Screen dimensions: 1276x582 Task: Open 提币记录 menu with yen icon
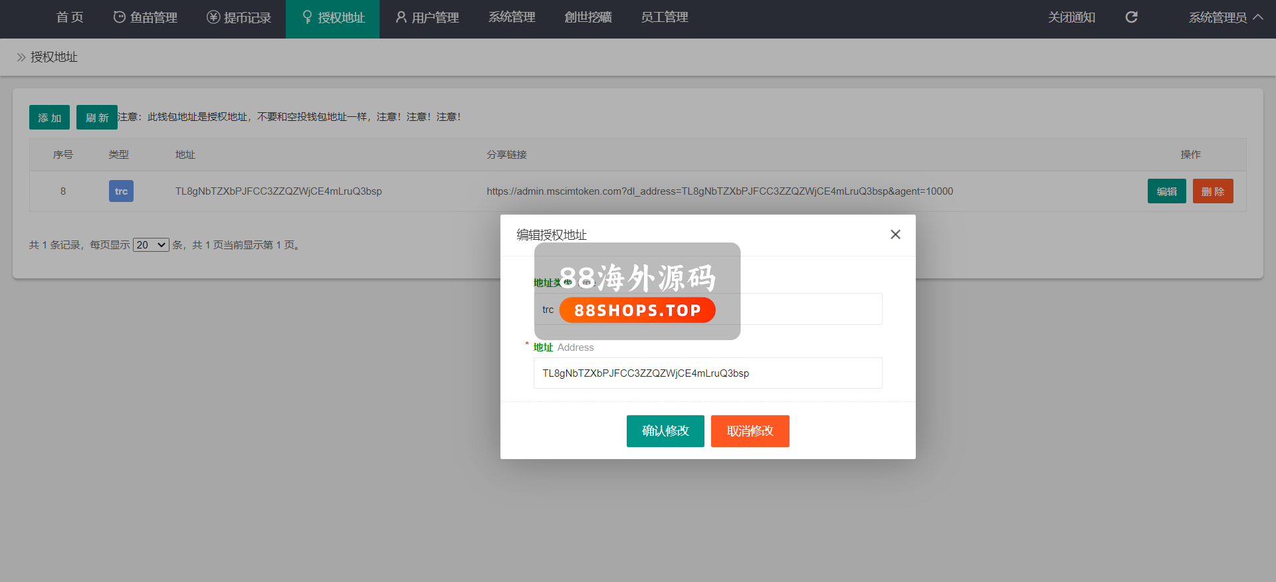click(239, 17)
